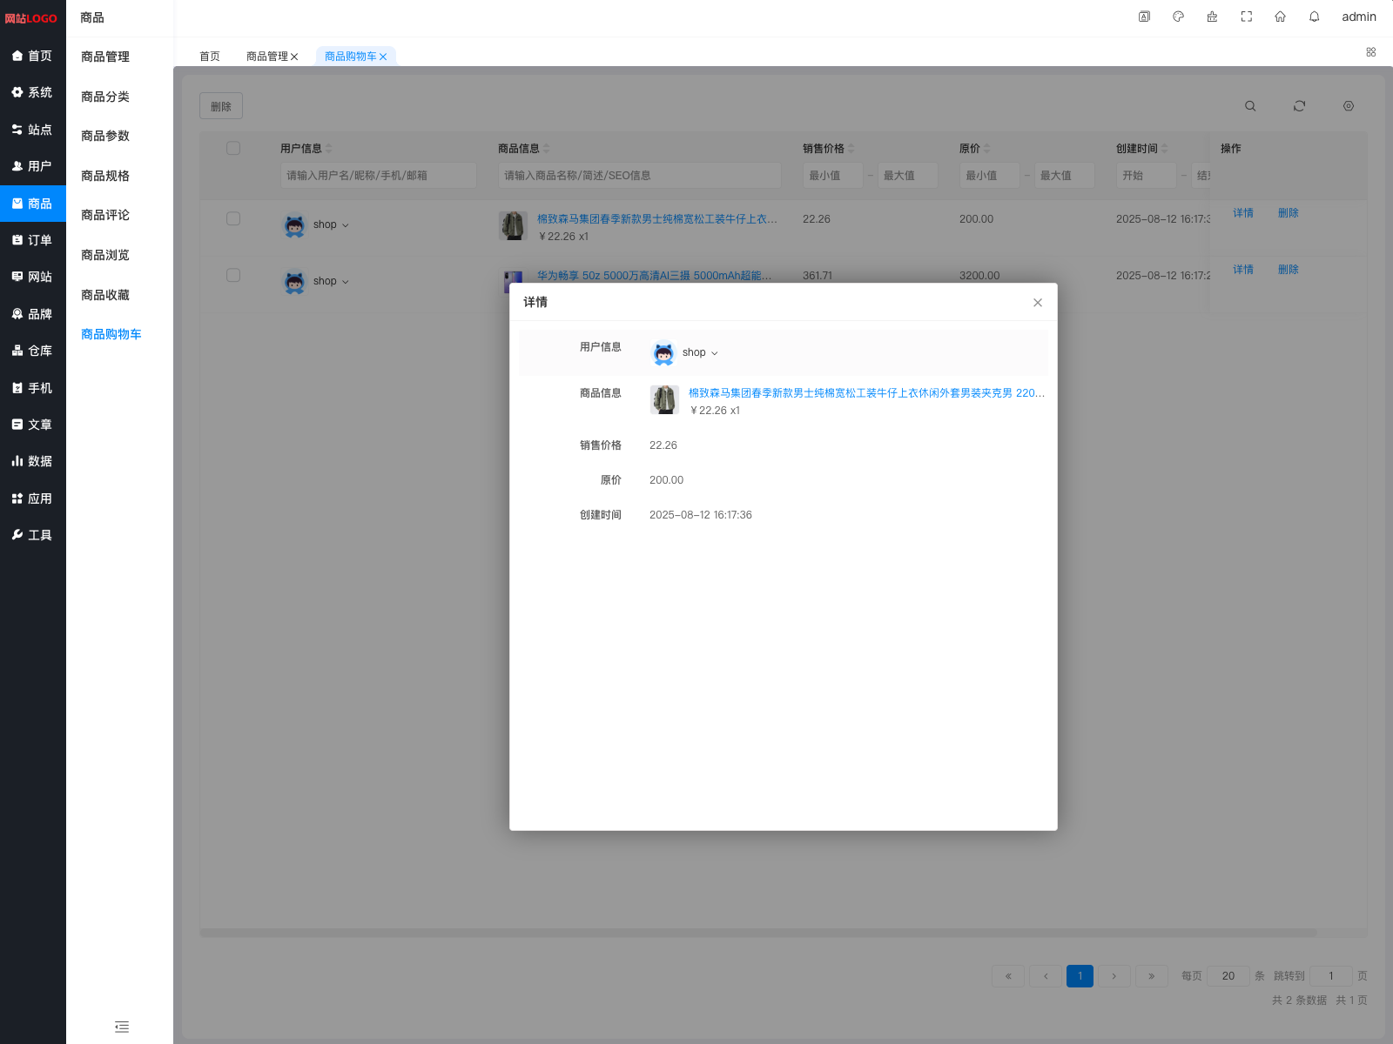Viewport: 1393px width, 1044px height.
Task: Switch to the 商品管理 tab
Action: click(266, 57)
